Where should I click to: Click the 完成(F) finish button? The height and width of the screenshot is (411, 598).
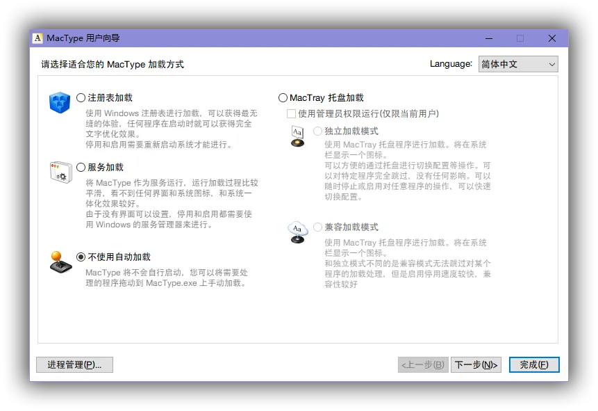click(x=534, y=365)
